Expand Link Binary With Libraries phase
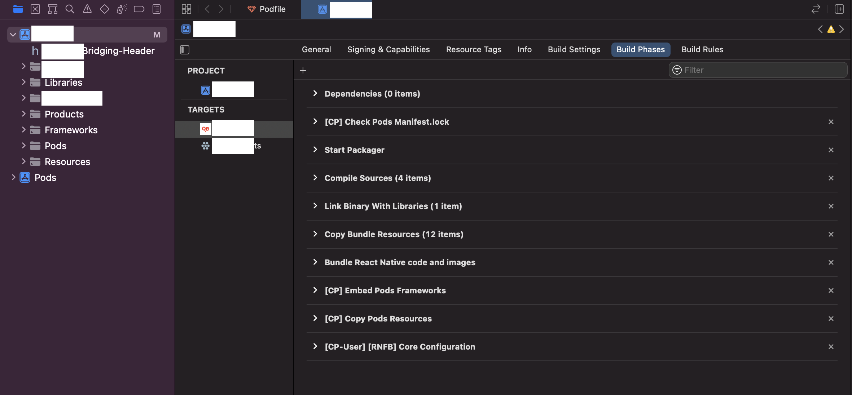The width and height of the screenshot is (852, 395). click(x=315, y=206)
